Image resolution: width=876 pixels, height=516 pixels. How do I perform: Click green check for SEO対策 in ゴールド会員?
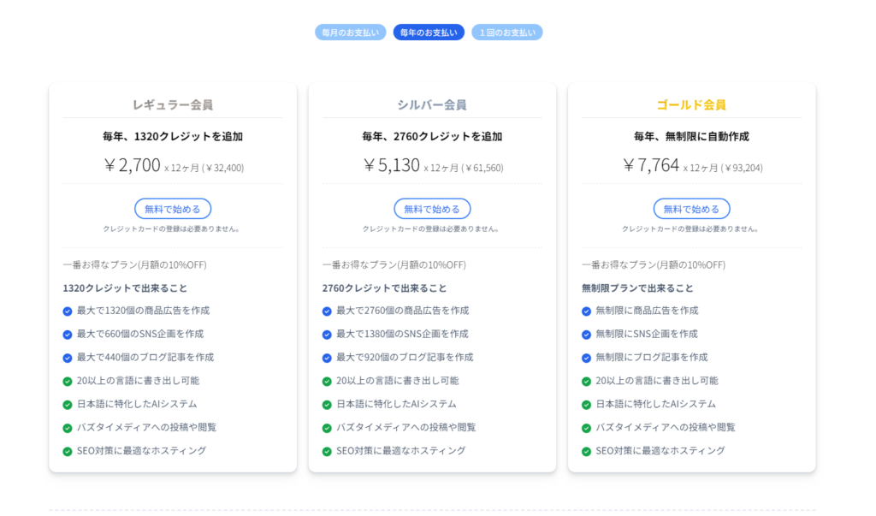coord(586,451)
